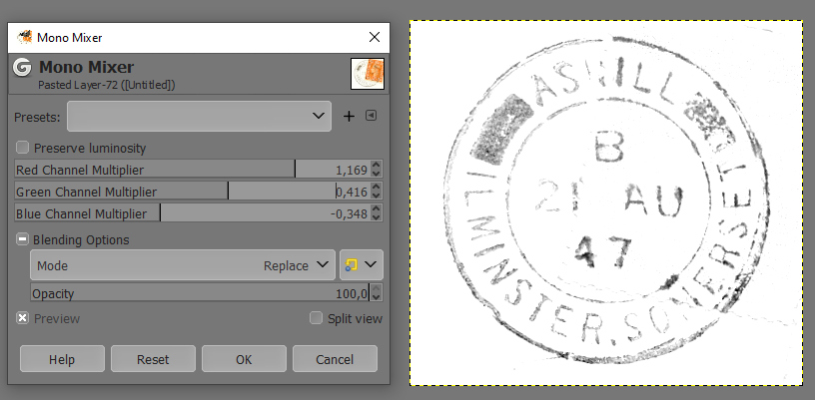Close the Mono Mixer dialog
This screenshot has height=400, width=815.
click(x=375, y=37)
